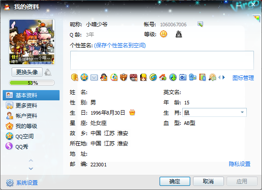This screenshot has height=190, width=262.
Task: Click the system settings gear icon
Action: coord(10,183)
